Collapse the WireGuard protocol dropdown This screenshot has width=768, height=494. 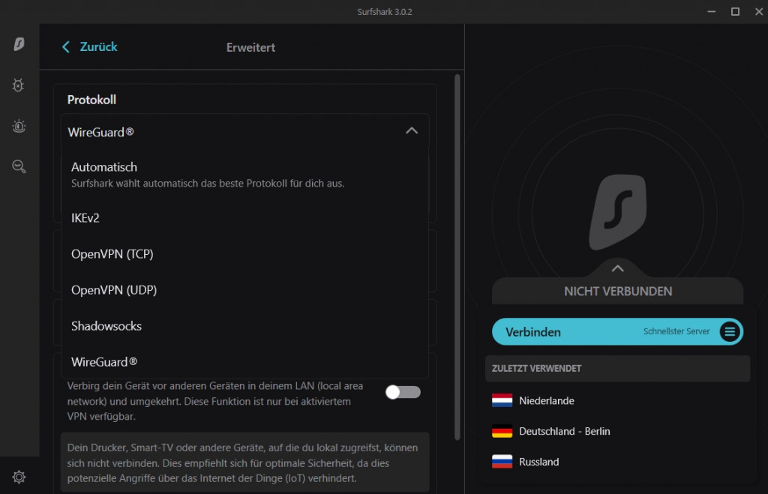click(412, 130)
